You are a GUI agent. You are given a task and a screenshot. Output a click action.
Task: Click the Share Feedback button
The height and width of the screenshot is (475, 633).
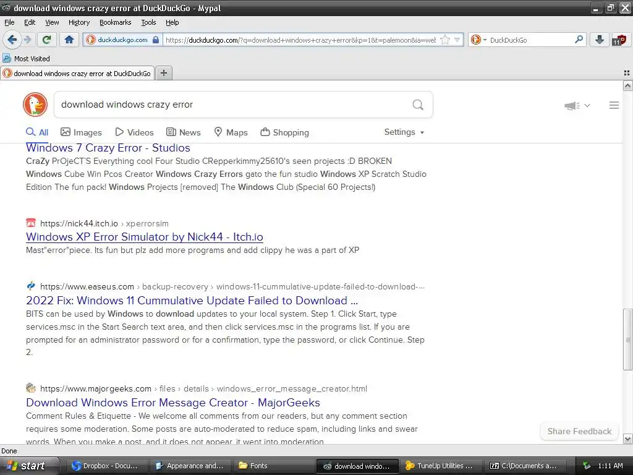tap(579, 431)
